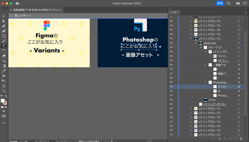Collapse the - 画像アセ… group
The width and height of the screenshot is (249, 142).
[x=205, y=65]
